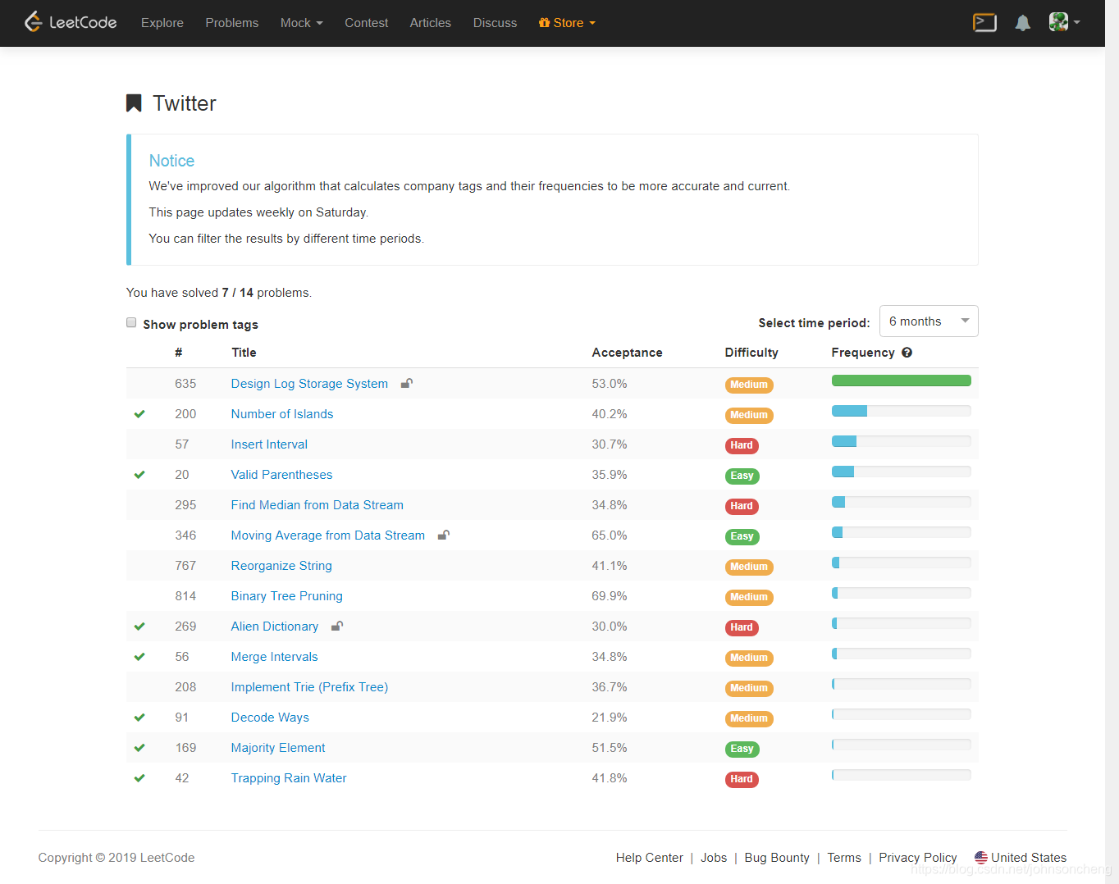
Task: Open Bug Bounty footer link
Action: tap(777, 858)
